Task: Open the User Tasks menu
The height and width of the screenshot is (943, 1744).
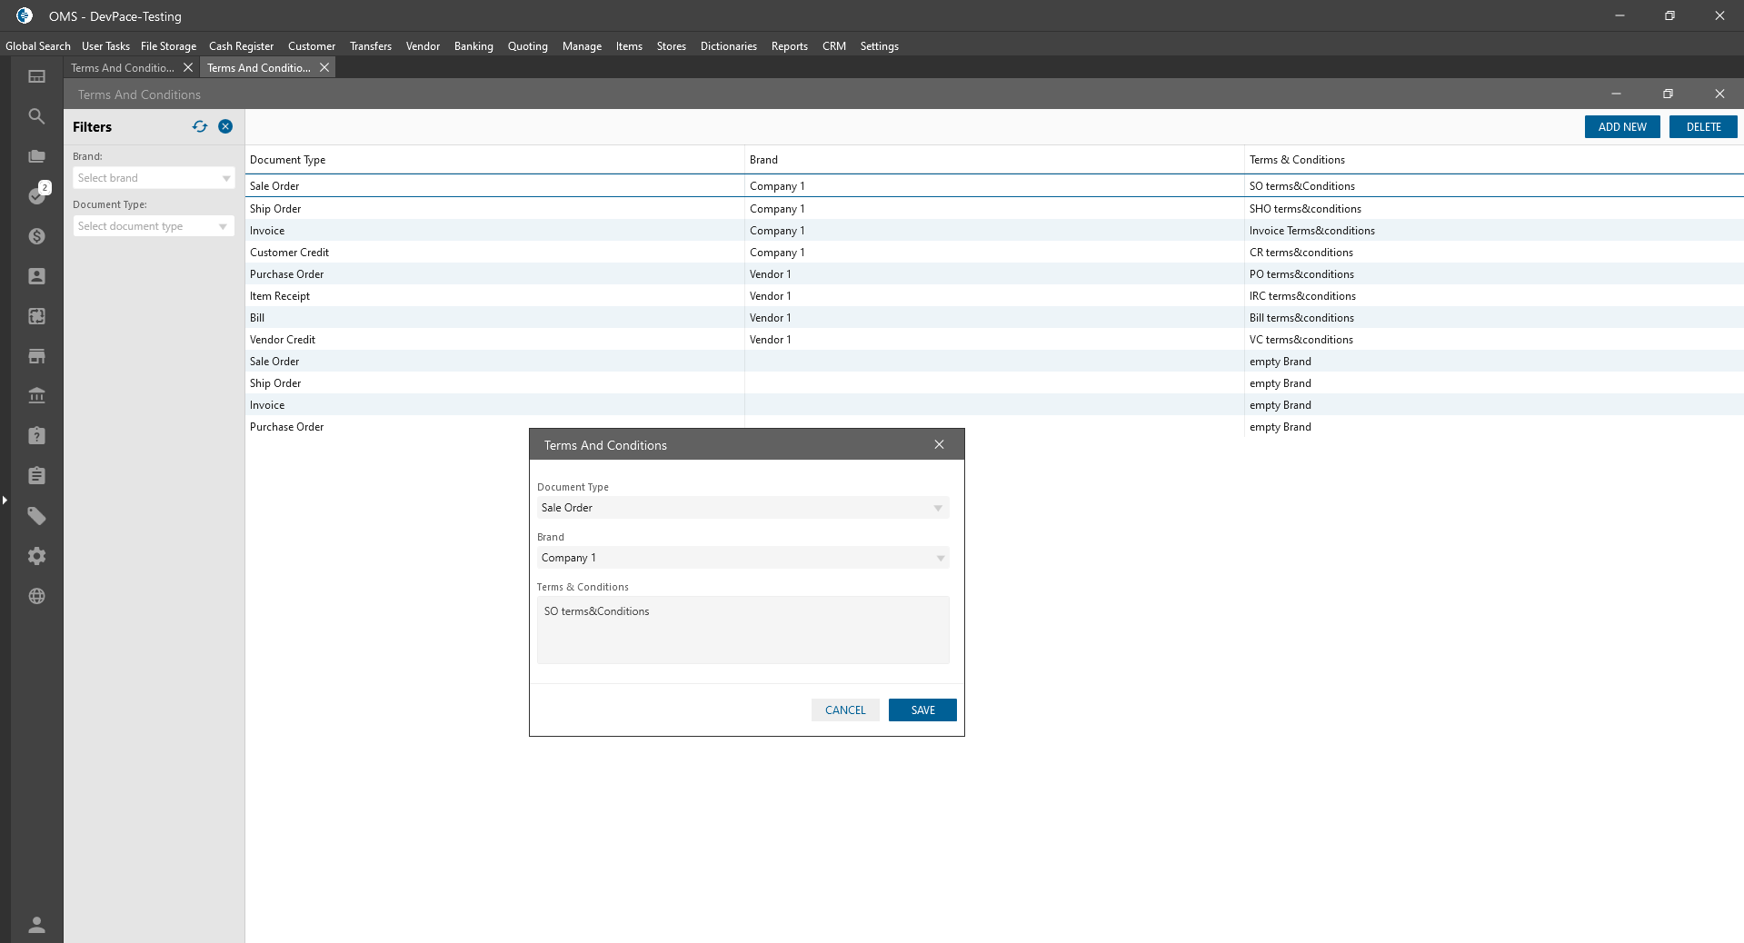Action: [105, 46]
